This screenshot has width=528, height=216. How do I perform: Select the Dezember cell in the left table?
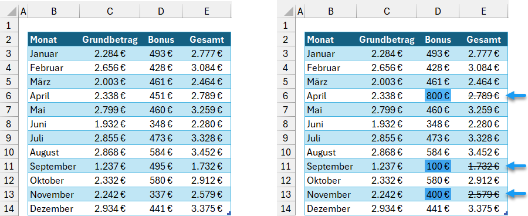point(53,208)
